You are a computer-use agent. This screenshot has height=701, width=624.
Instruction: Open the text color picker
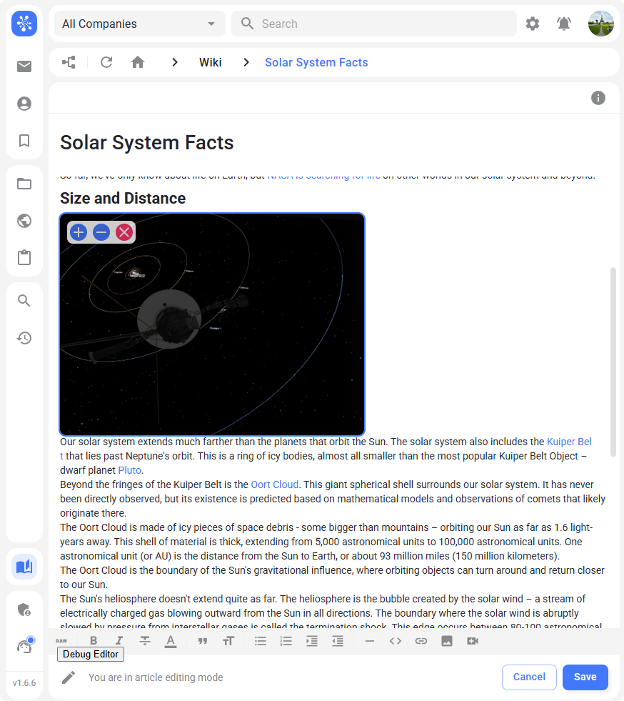point(171,641)
